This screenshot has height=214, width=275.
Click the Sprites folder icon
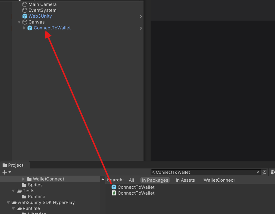click(24, 185)
